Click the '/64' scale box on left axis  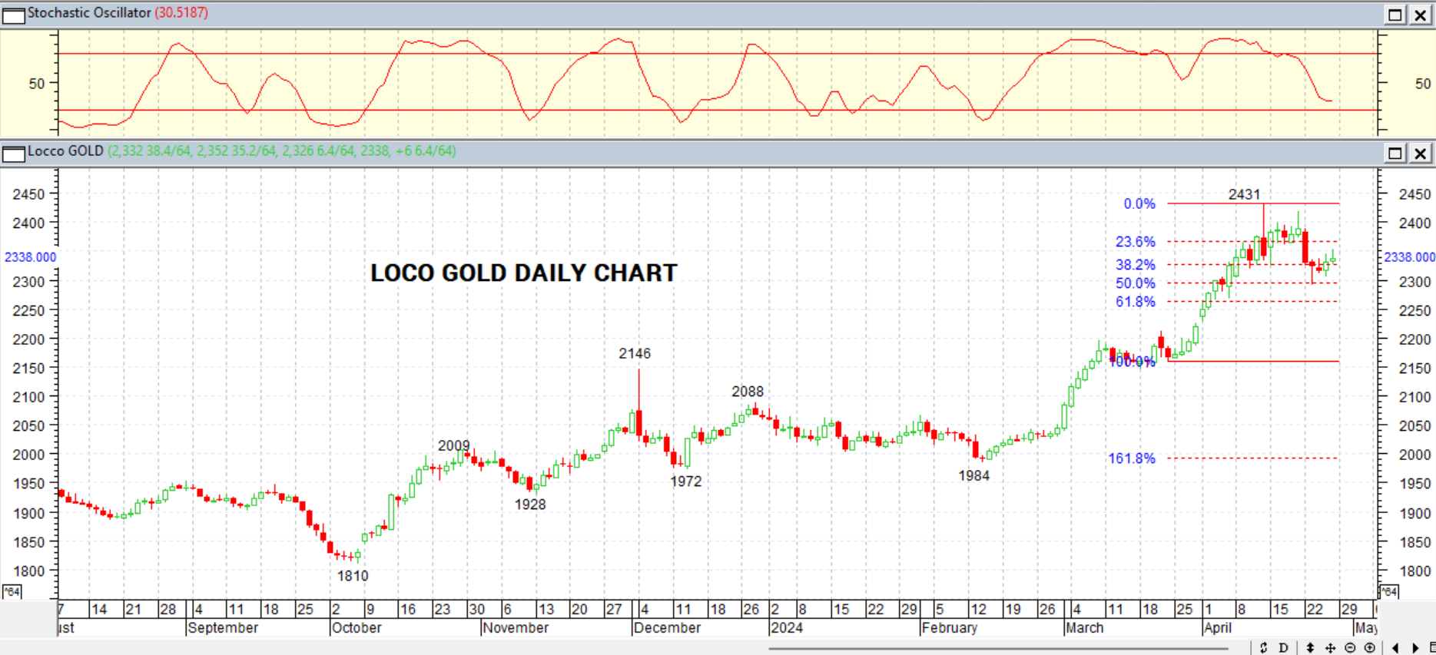click(x=12, y=591)
